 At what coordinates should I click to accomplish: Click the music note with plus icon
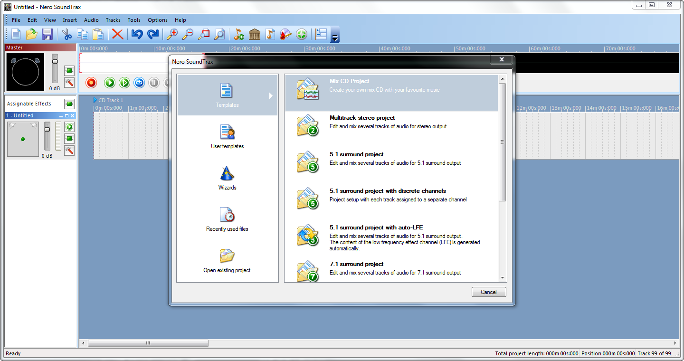(x=239, y=34)
